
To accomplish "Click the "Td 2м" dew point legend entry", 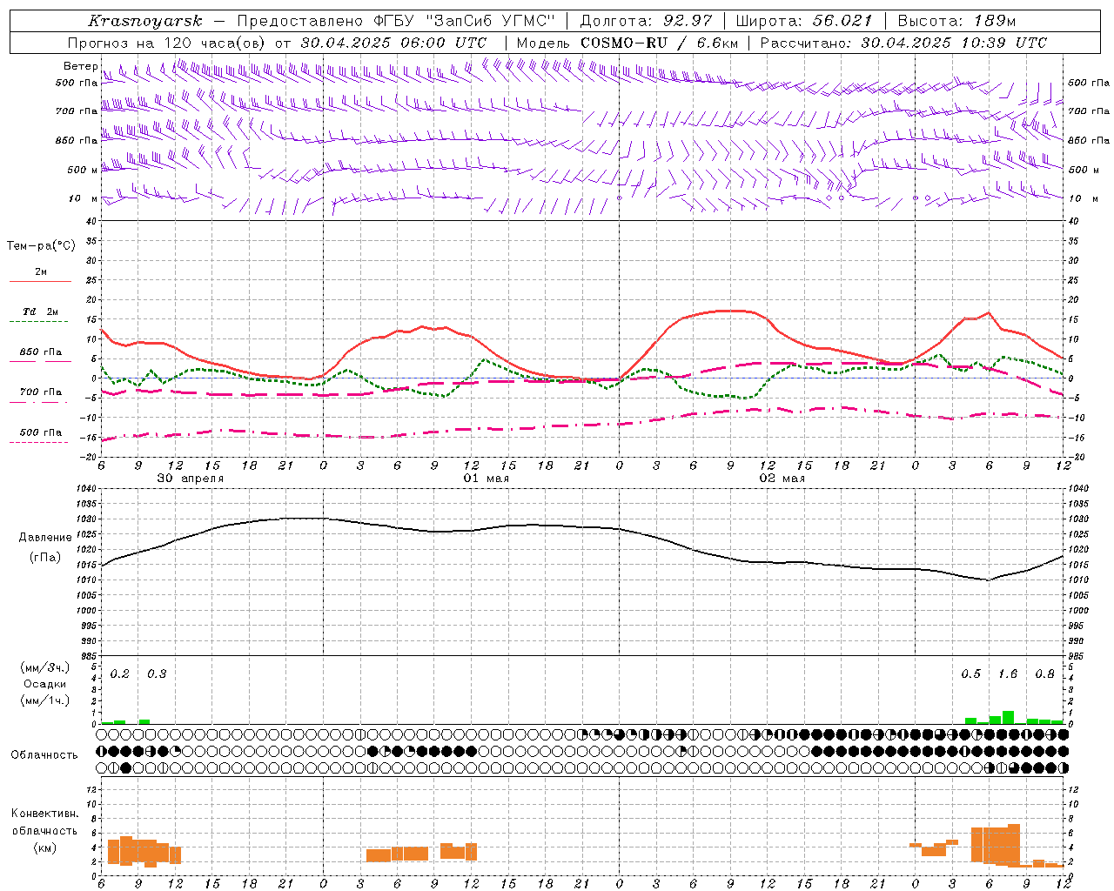I will [41, 312].
